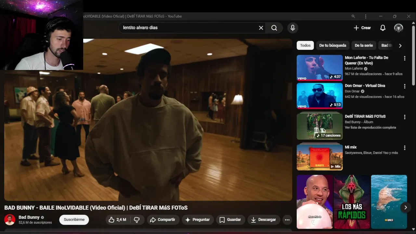
Task: Click title Don Omar - Virtual Diva
Action: point(365,86)
